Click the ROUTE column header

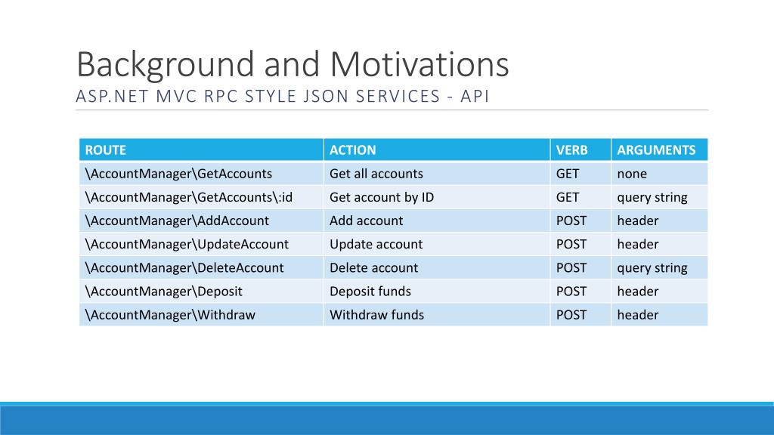click(x=201, y=150)
